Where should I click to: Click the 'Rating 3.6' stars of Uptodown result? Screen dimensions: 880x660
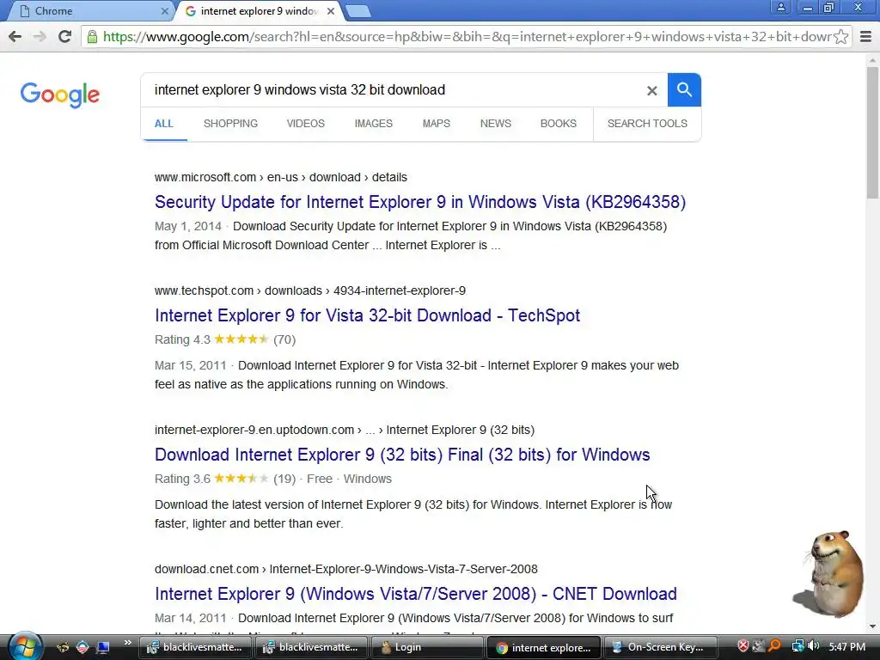click(x=241, y=478)
